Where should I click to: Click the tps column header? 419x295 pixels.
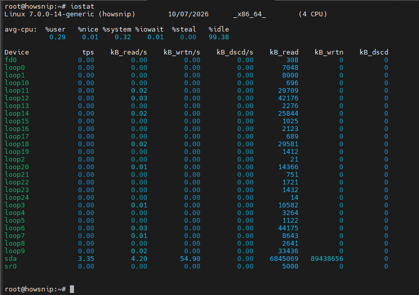pyautogui.click(x=88, y=52)
